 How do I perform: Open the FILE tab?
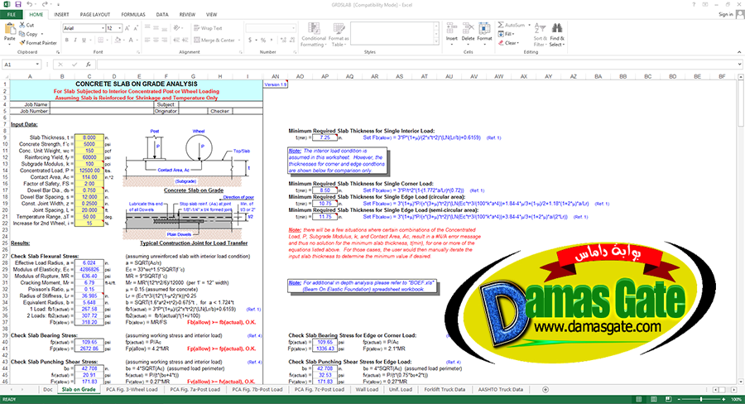pos(12,15)
